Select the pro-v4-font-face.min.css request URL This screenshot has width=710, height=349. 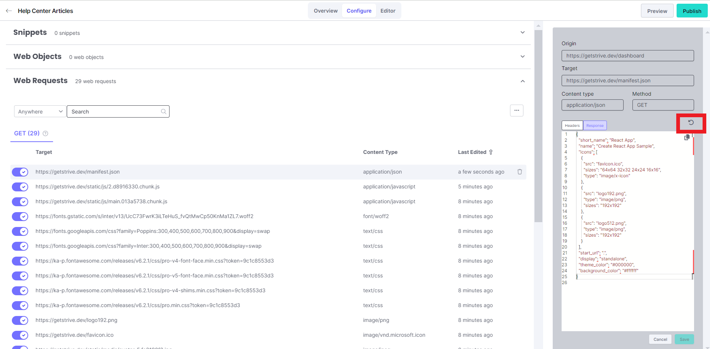[155, 261]
